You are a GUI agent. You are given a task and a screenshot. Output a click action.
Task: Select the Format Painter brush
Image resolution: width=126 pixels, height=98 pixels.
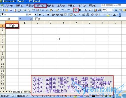[57, 10]
